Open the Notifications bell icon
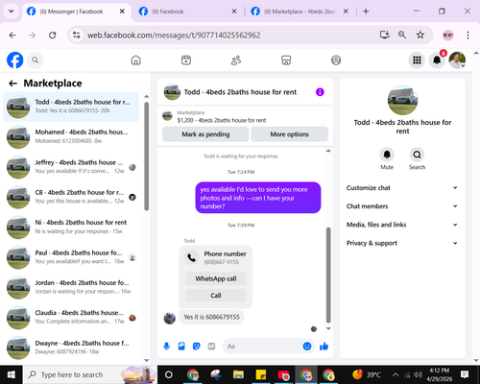 click(437, 60)
